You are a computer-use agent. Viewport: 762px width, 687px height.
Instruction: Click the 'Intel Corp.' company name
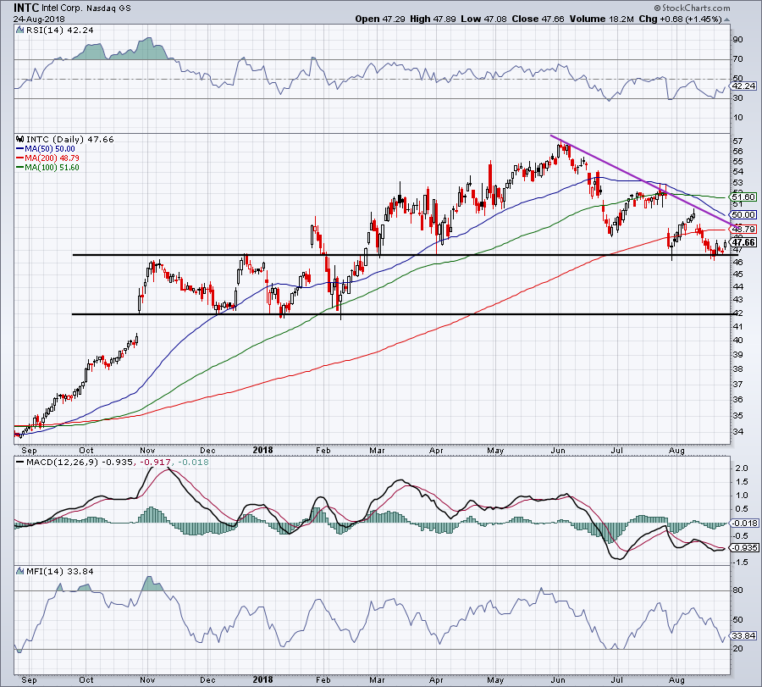(x=62, y=8)
